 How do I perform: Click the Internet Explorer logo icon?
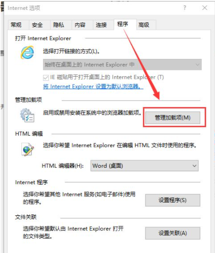click(x=27, y=52)
